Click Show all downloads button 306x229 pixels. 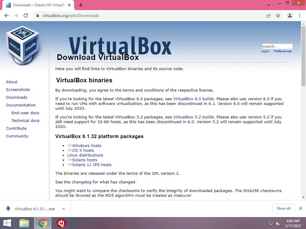[x=283, y=208]
